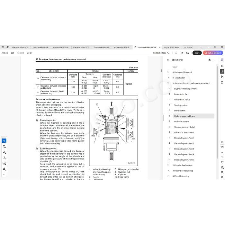Click the Find text or tools field
This screenshot has height=225, width=225.
click(159, 53)
